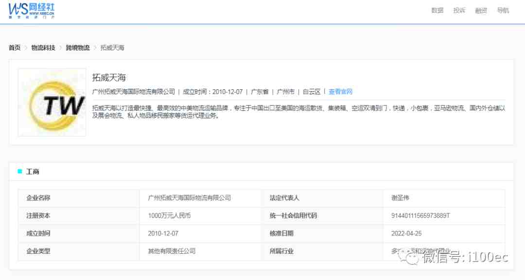Open the 投诉 navigation menu

pos(459,10)
